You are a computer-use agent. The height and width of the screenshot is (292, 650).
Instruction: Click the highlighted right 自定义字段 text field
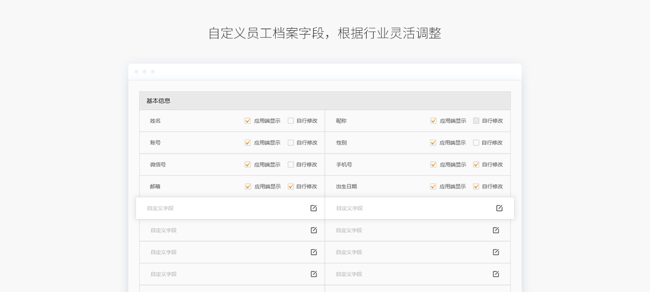coord(406,208)
